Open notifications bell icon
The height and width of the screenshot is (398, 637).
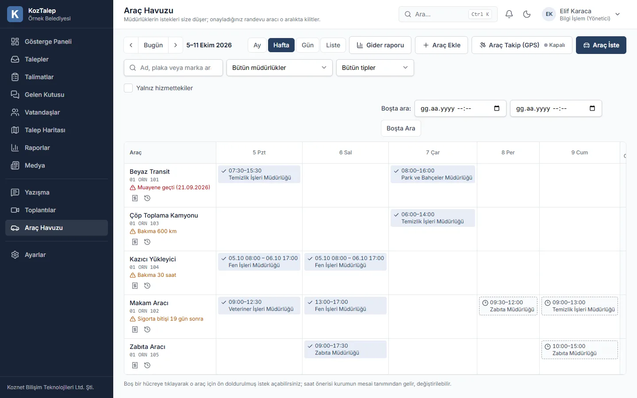(509, 14)
